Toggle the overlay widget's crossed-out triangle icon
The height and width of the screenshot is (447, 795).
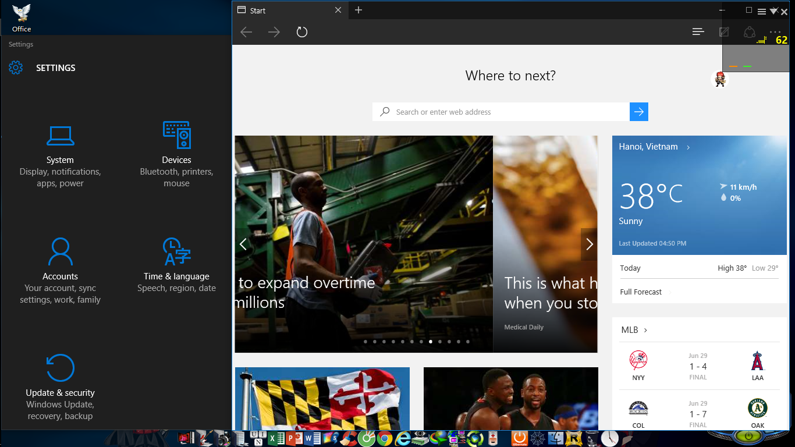click(773, 11)
